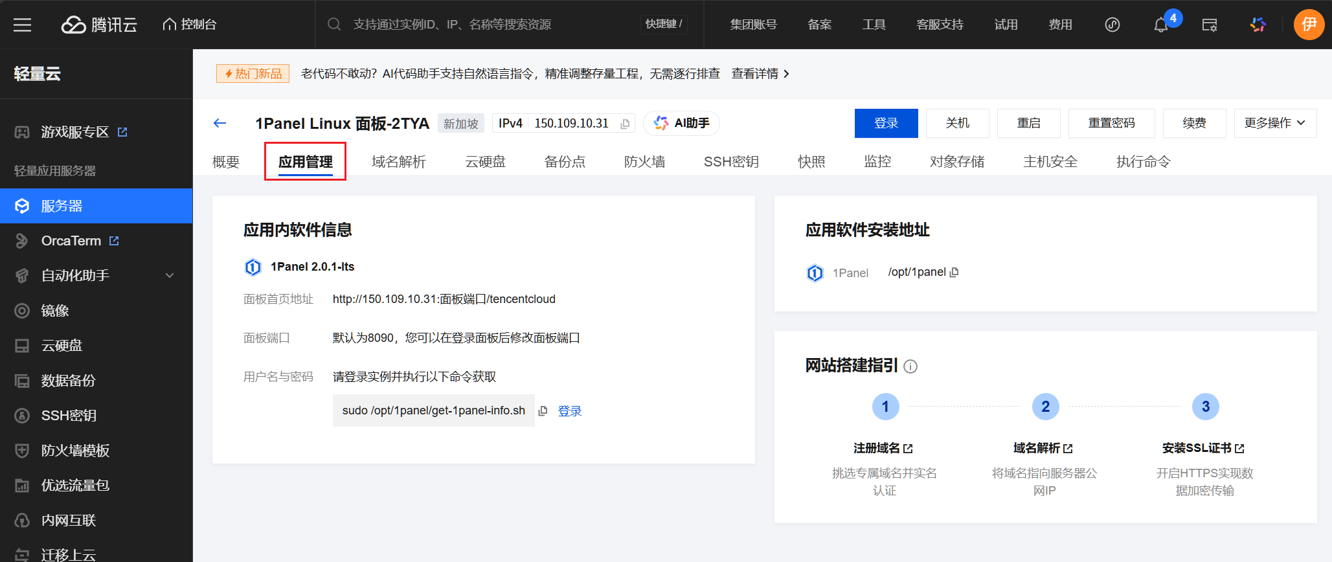Open the 域名解析 guide step link
1332x562 pixels.
pos(1043,448)
